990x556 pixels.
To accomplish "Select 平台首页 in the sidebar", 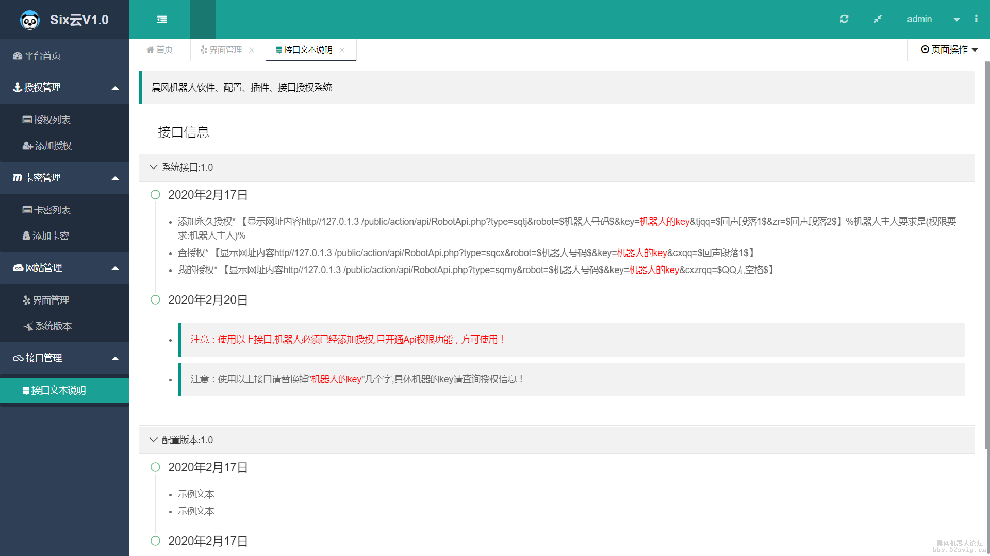I will [41, 55].
